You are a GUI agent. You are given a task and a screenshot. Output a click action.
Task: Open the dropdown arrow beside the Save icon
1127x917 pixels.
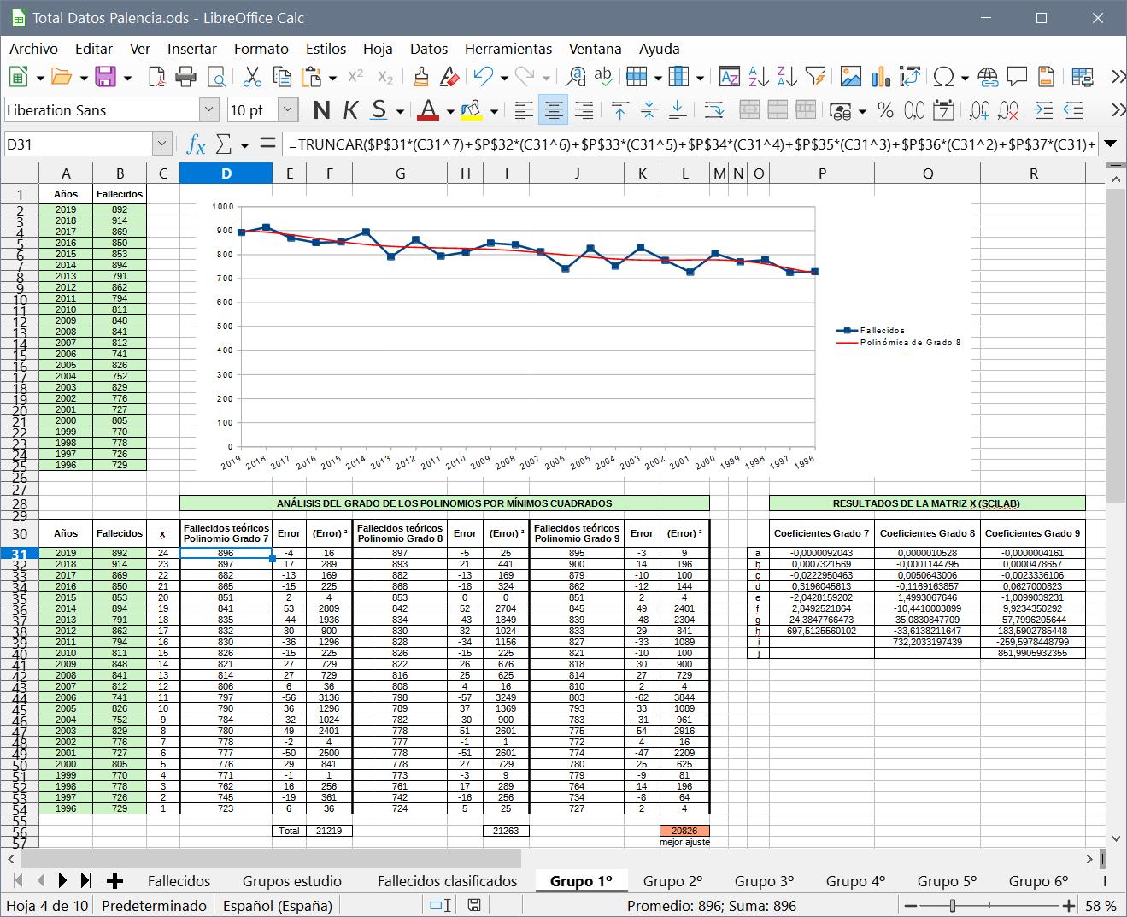[x=127, y=78]
